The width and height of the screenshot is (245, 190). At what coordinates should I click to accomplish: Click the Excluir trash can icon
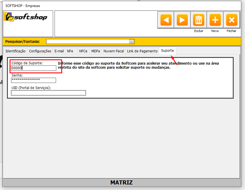coord(199,20)
